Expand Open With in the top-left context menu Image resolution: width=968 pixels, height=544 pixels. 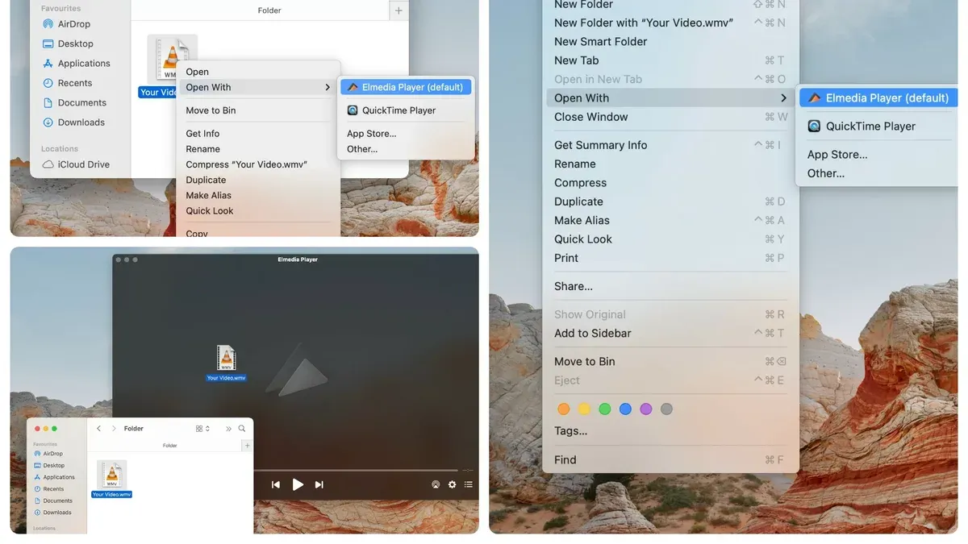pyautogui.click(x=258, y=87)
